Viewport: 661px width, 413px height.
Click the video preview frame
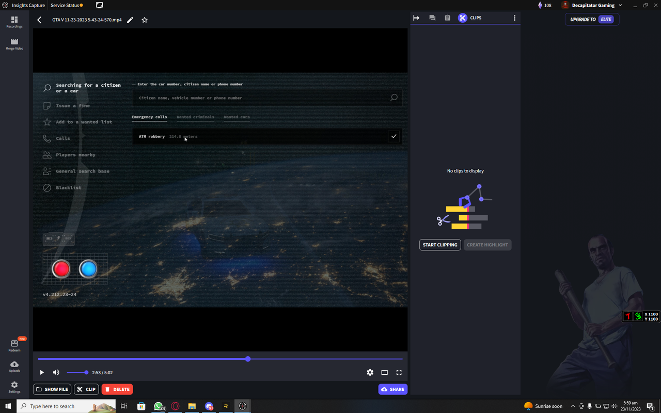click(220, 190)
